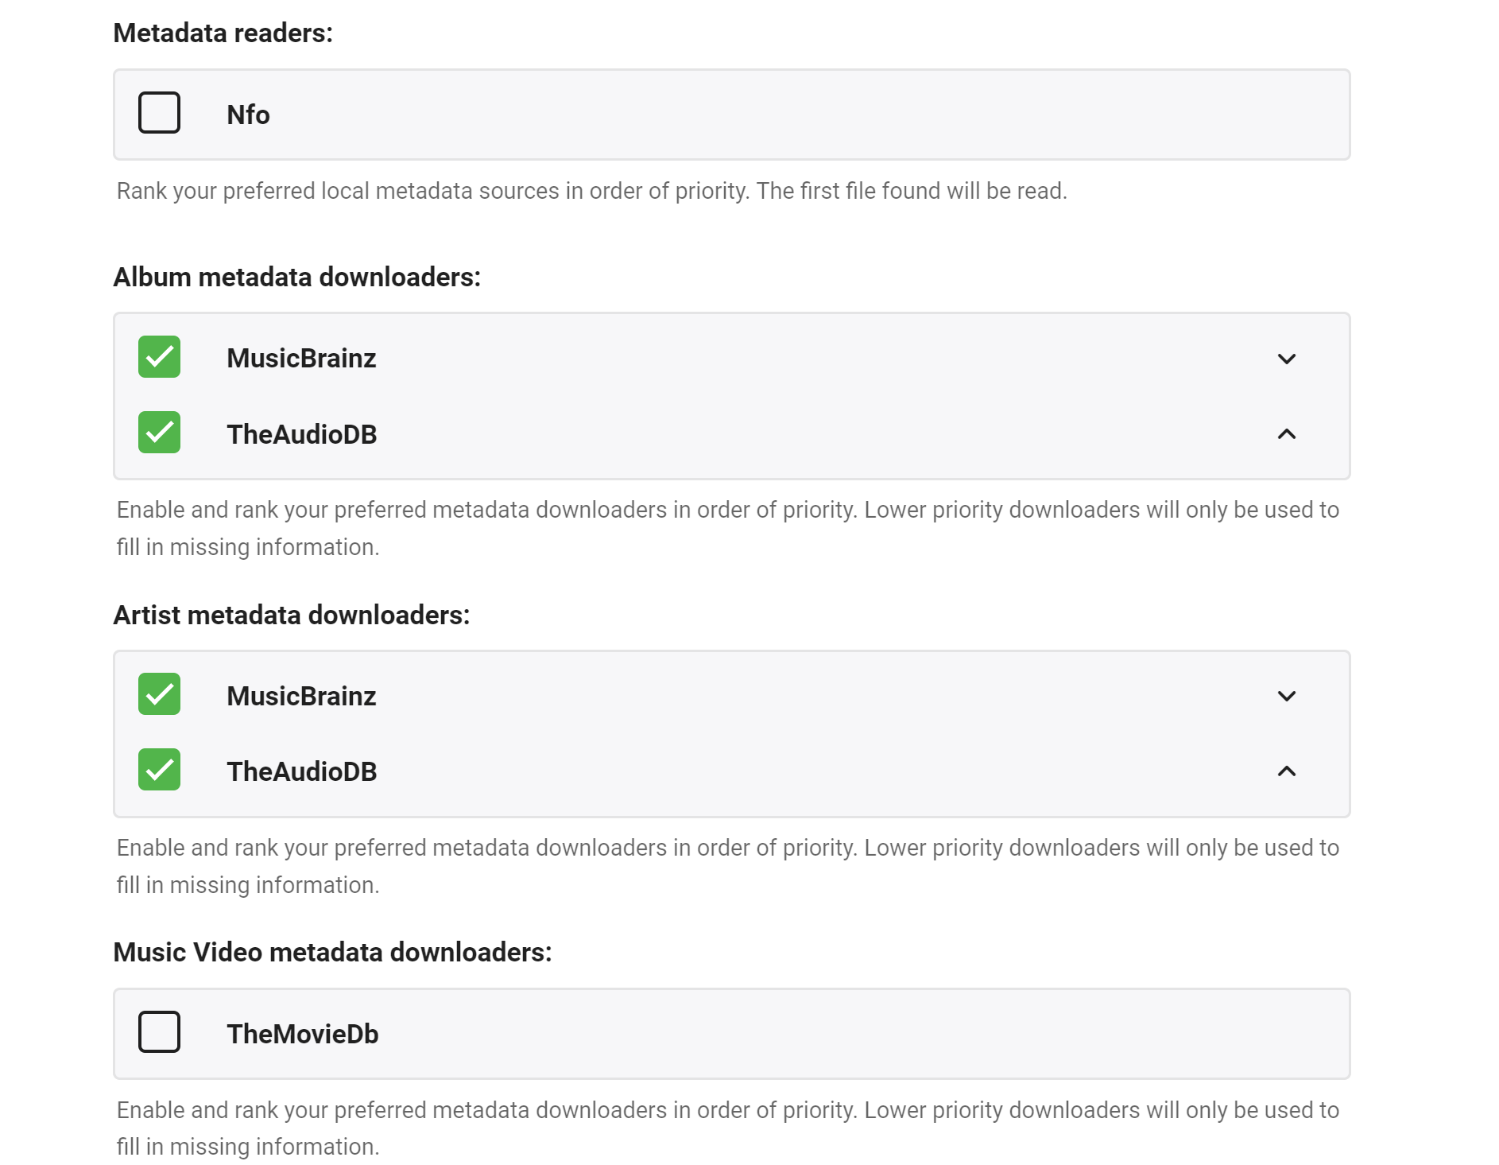This screenshot has width=1499, height=1165.
Task: Click TheAudioDB label in Artist downloaders
Action: [301, 771]
